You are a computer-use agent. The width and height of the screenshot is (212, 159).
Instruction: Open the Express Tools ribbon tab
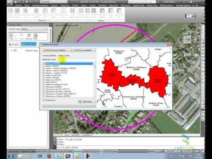[x=139, y=5]
